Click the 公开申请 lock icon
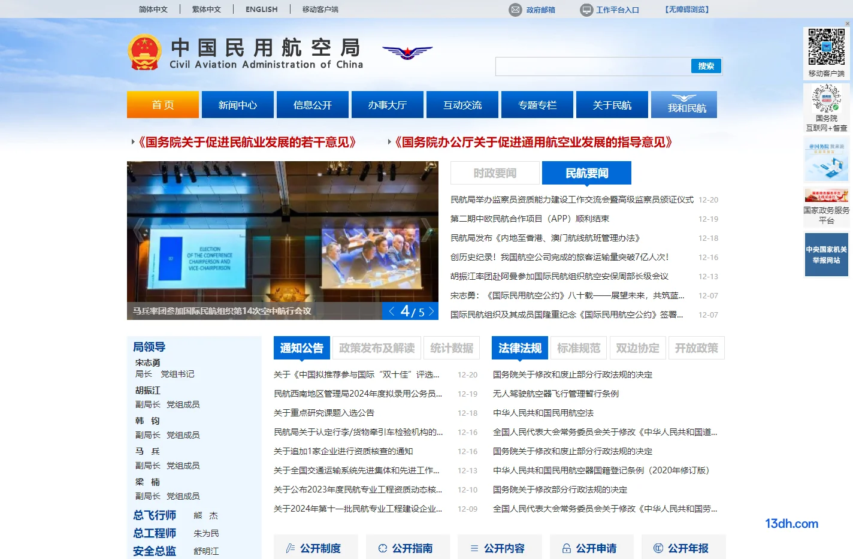This screenshot has width=853, height=559. [x=567, y=548]
